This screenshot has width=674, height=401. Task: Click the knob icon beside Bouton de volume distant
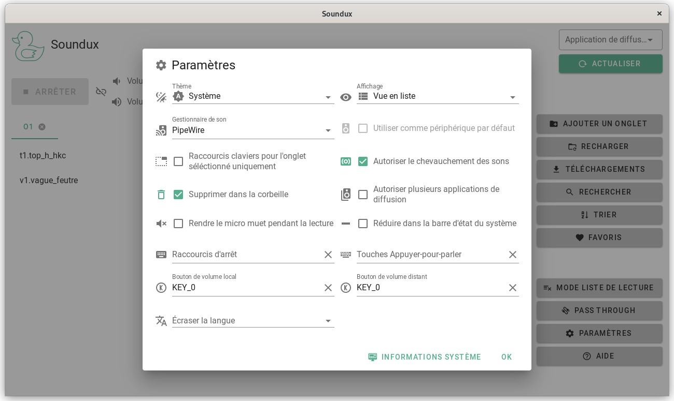tap(346, 288)
